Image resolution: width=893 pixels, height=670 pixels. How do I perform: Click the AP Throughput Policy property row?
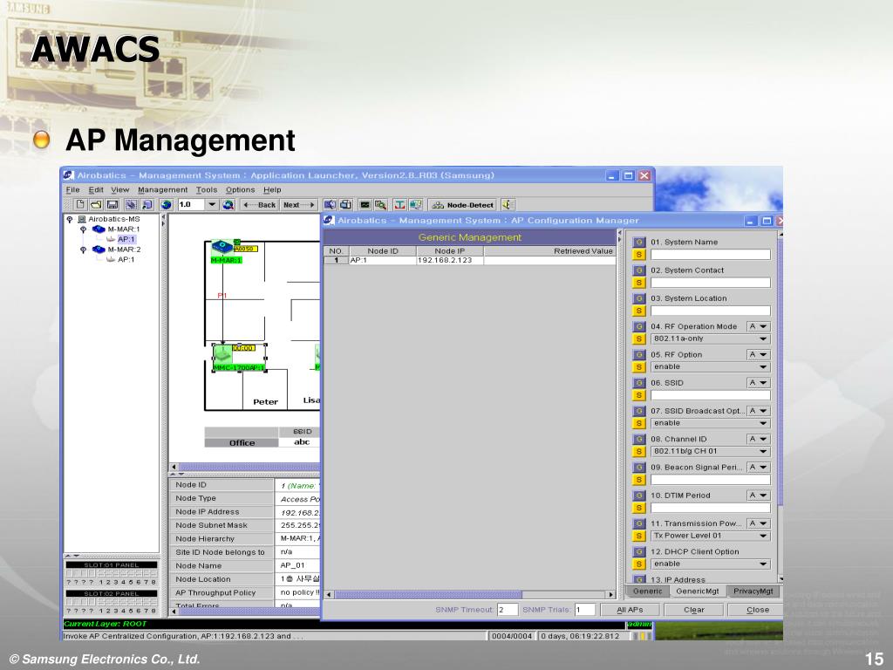click(x=245, y=592)
